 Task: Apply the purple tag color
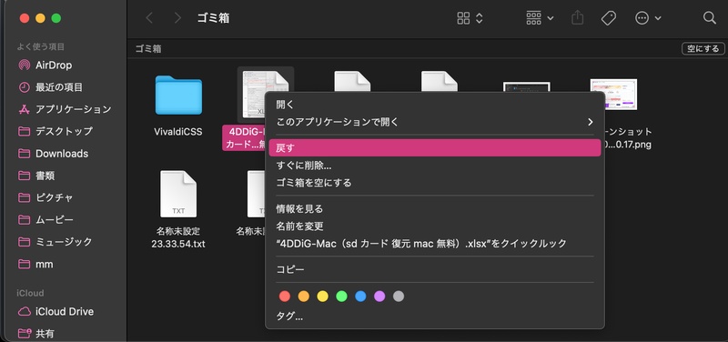[379, 296]
